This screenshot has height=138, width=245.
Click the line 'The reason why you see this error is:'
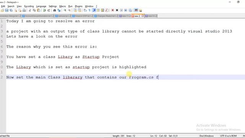click(52, 47)
